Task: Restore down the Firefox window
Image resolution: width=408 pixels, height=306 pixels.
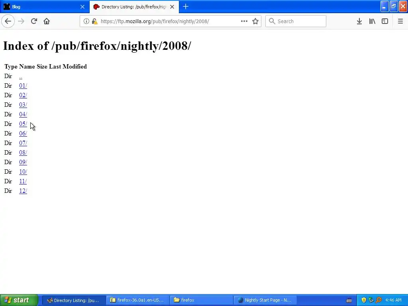Action: (394, 7)
